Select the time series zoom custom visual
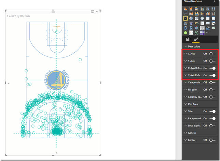The width and height of the screenshot is (220, 161). click(208, 28)
